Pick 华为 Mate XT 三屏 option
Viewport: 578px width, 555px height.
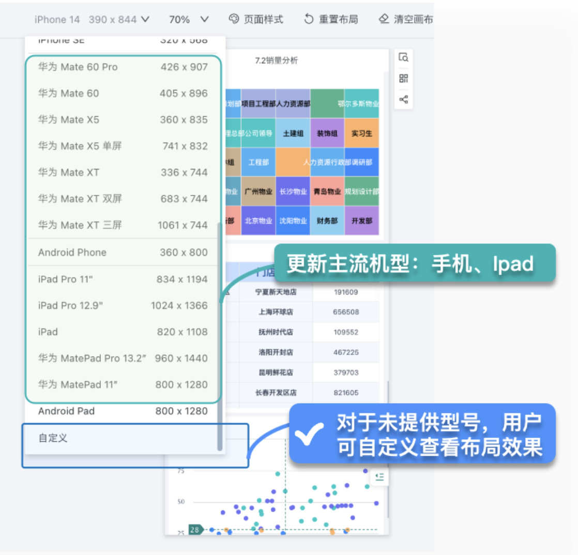click(x=123, y=225)
